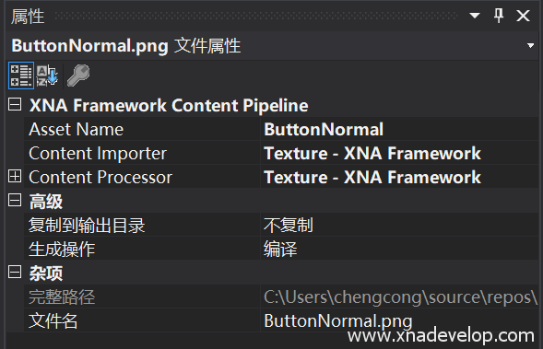This screenshot has height=349, width=543.
Task: Select the Content Importer value field
Action: [399, 153]
